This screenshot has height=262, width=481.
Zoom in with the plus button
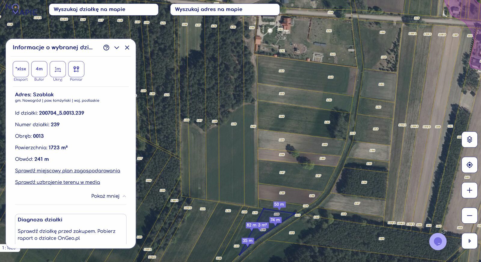pos(469,190)
